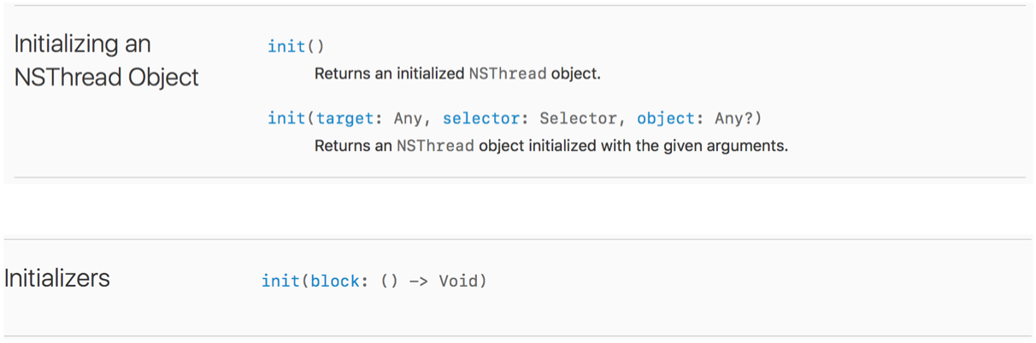Click the 'NSThread Object' heading line
The width and height of the screenshot is (1036, 343).
click(106, 77)
